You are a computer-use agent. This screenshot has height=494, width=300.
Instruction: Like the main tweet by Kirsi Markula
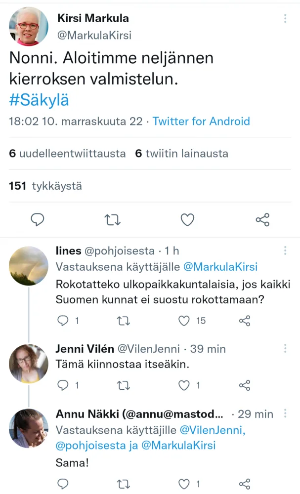pos(187,220)
